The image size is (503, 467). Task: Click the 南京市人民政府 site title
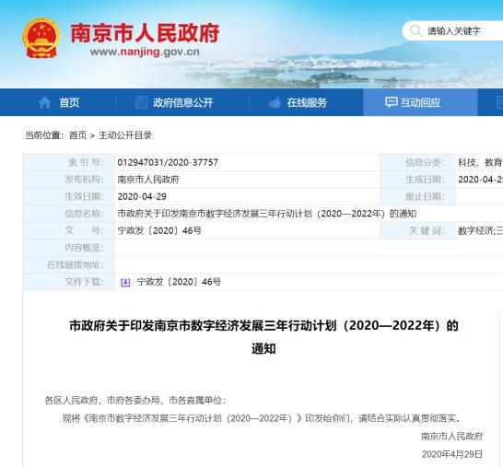(145, 33)
